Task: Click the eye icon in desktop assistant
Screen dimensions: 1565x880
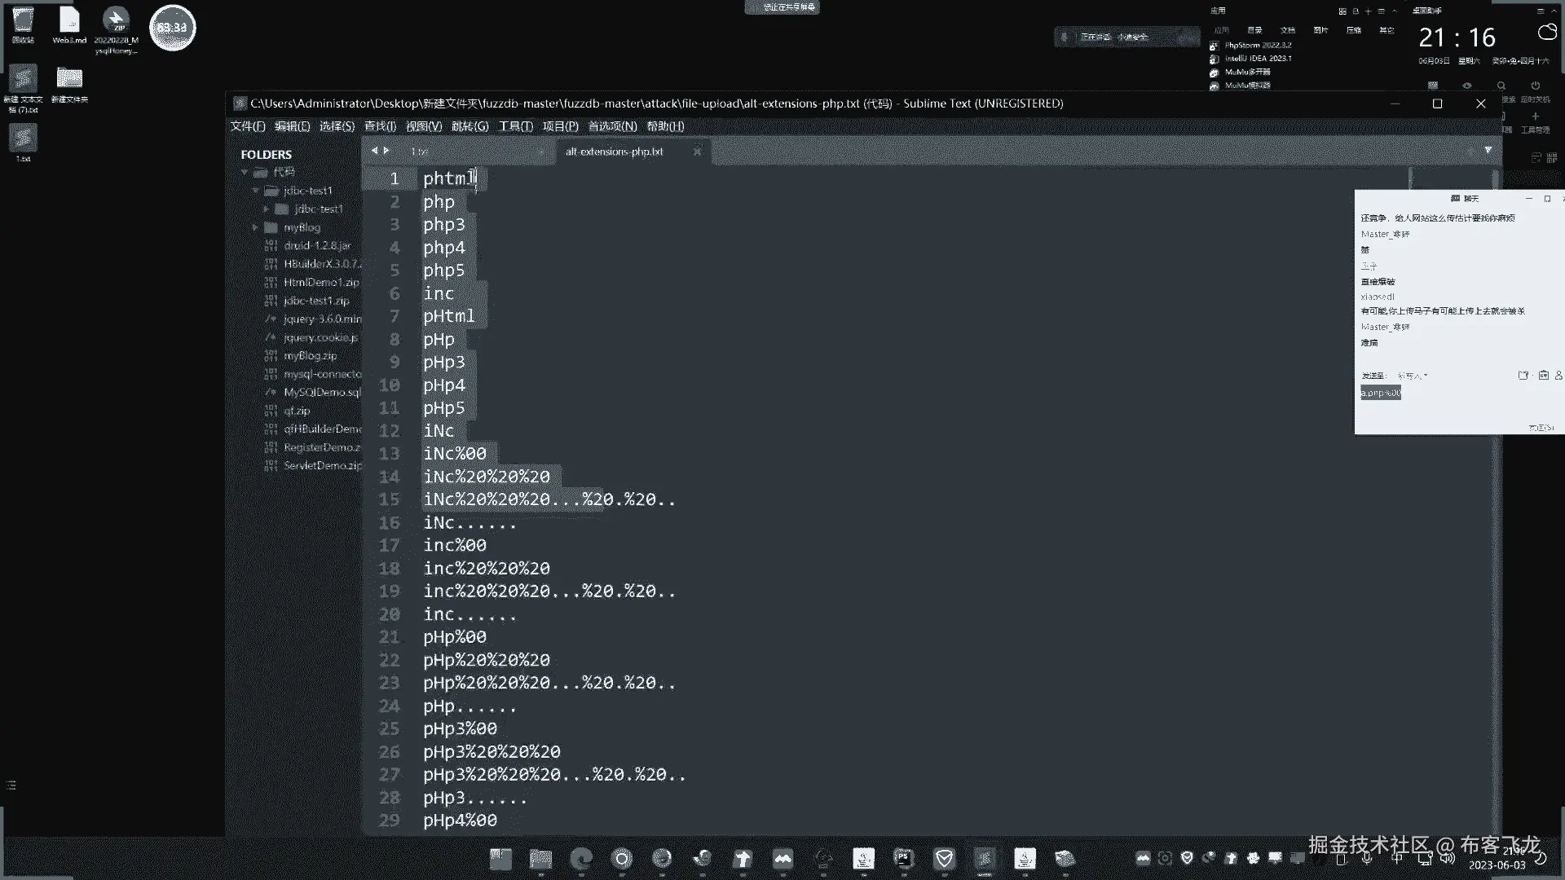Action: pyautogui.click(x=1467, y=86)
